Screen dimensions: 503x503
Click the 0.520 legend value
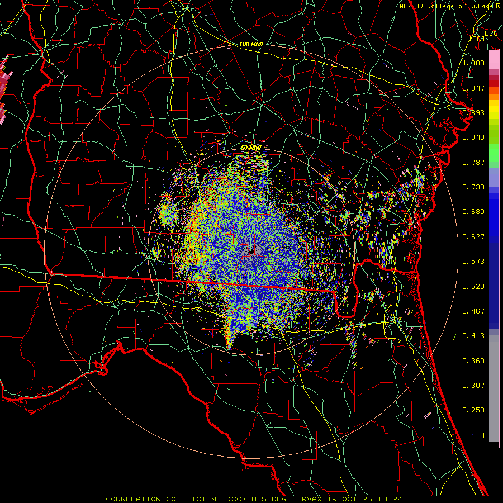473,287
